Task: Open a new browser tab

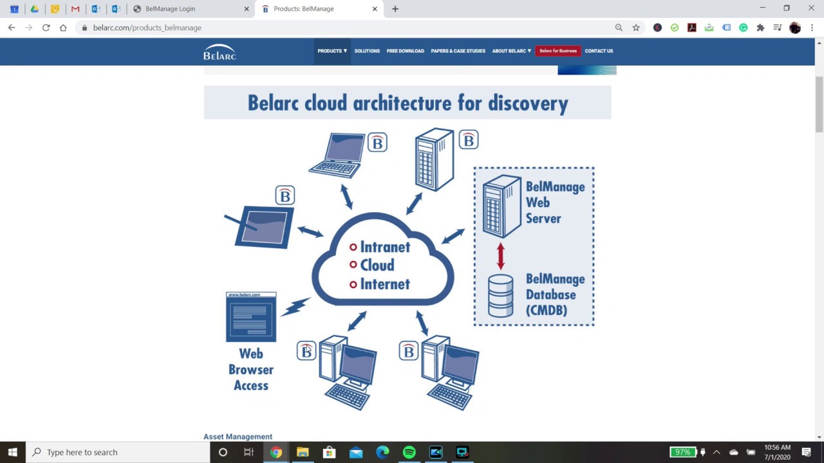Action: 395,9
